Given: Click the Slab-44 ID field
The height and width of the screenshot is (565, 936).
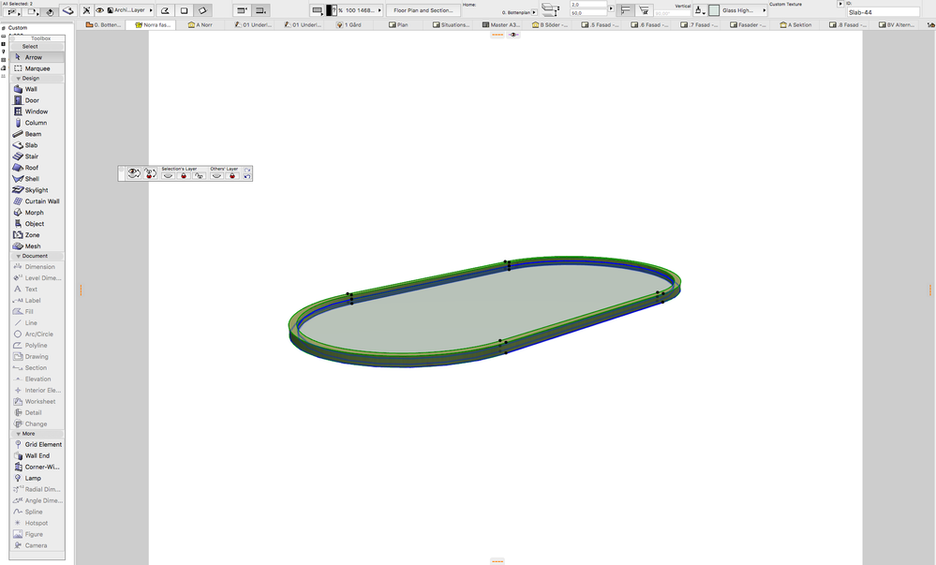Looking at the screenshot, I should point(883,12).
